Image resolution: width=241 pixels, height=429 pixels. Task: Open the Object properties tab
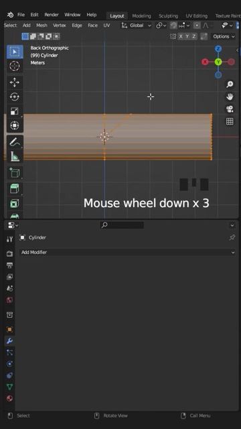9,329
